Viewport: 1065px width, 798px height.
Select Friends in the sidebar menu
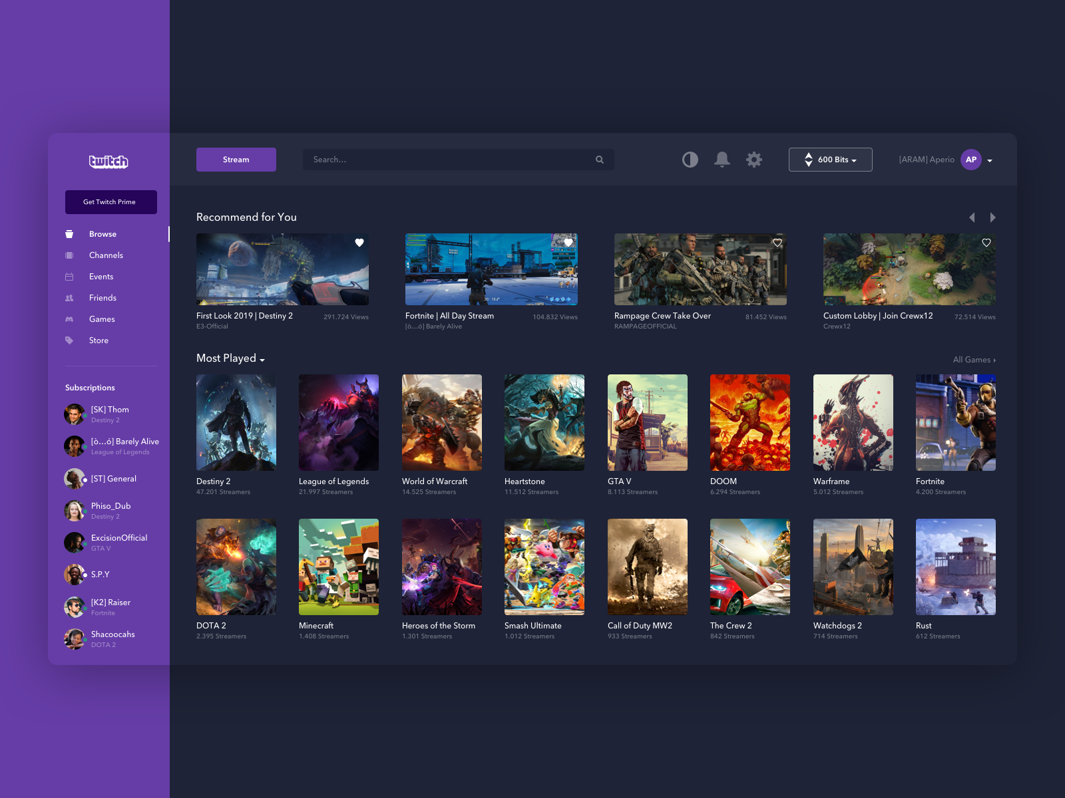point(103,298)
